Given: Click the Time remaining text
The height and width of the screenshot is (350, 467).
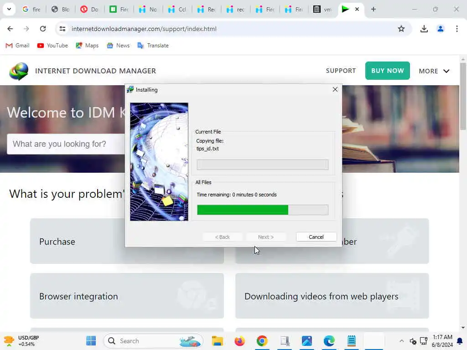Looking at the screenshot, I should (x=237, y=195).
